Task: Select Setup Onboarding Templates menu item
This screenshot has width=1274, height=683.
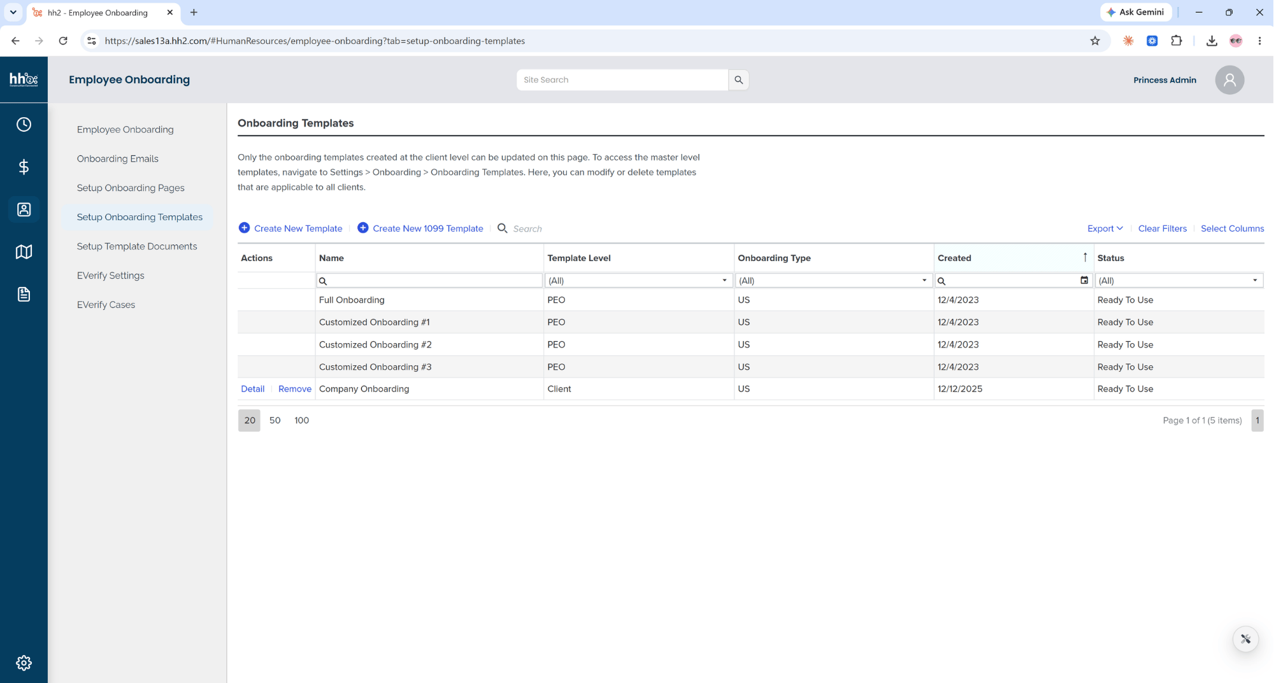Action: click(140, 217)
